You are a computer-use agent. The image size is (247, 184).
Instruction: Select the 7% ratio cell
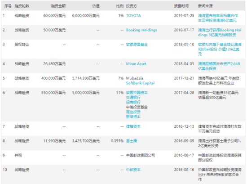[x=121, y=78]
